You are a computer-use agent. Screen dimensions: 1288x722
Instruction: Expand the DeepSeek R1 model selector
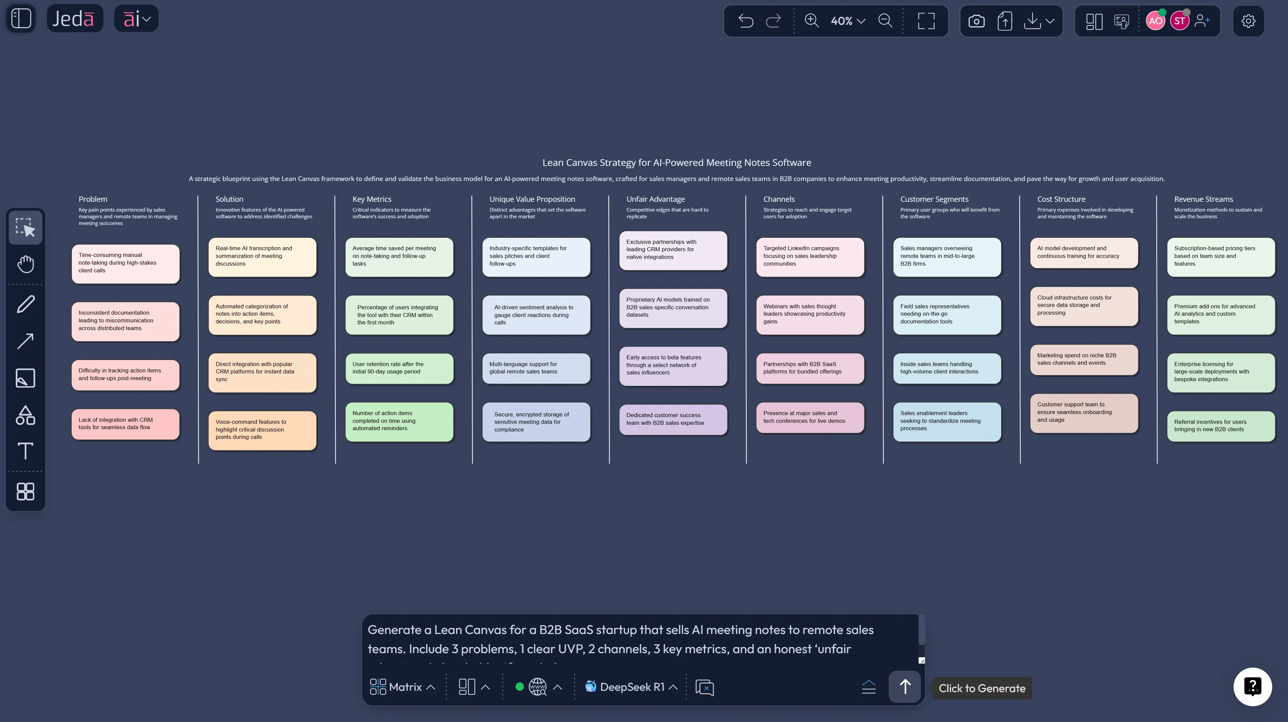click(631, 686)
